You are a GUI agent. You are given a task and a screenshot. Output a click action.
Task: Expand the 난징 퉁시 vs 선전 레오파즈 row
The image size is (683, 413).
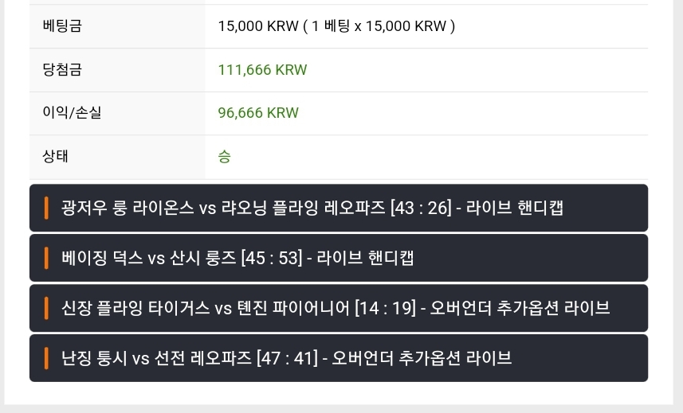tap(339, 358)
